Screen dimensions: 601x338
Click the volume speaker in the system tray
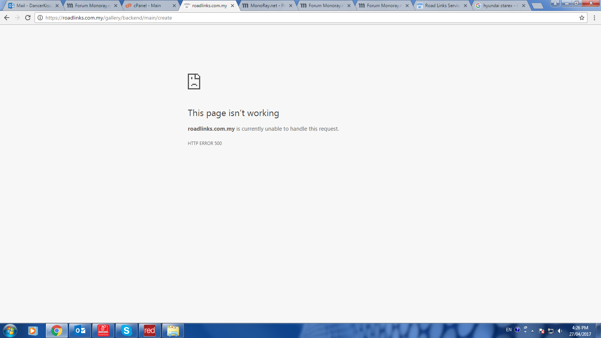click(559, 331)
